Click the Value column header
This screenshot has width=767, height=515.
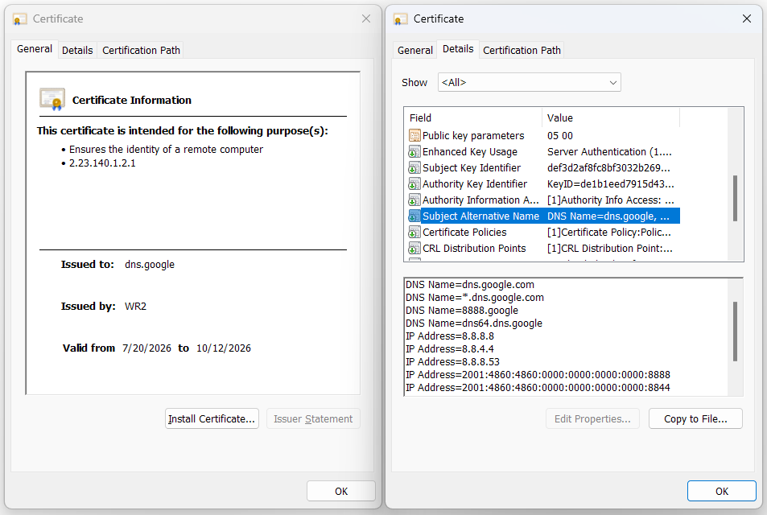tap(611, 117)
